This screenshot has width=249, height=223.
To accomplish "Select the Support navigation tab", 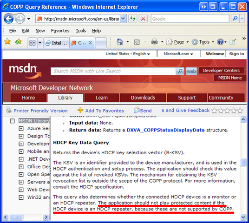I will click(x=187, y=98).
